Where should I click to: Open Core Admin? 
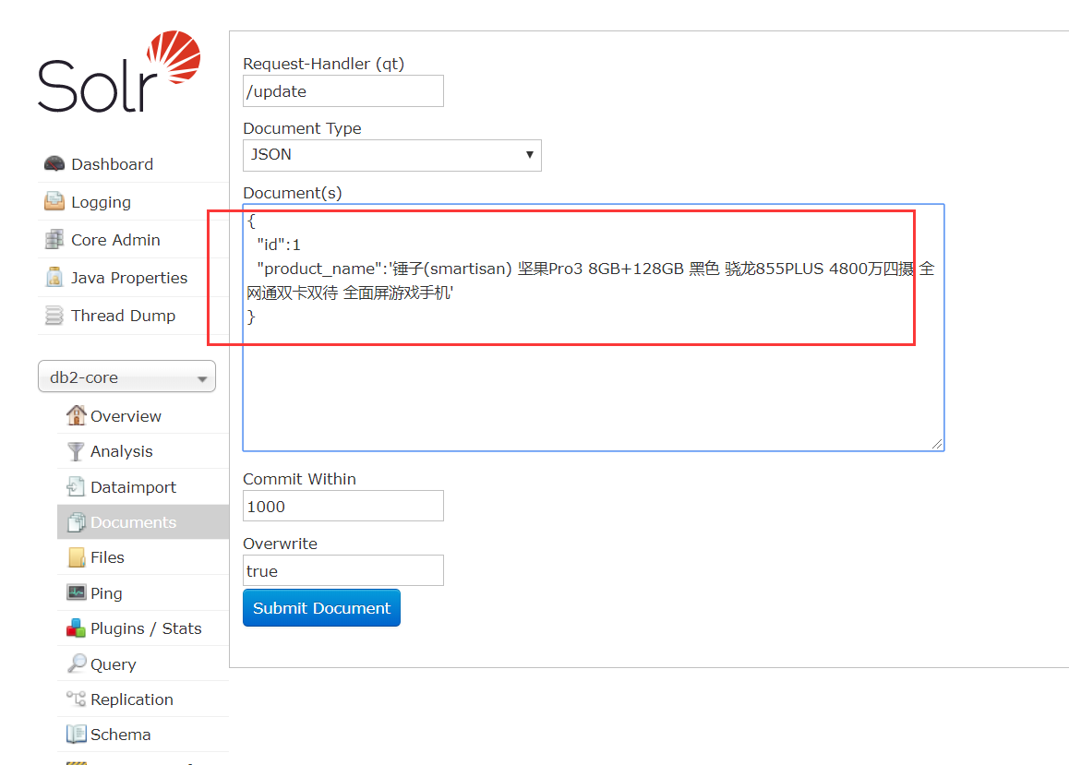(x=116, y=240)
